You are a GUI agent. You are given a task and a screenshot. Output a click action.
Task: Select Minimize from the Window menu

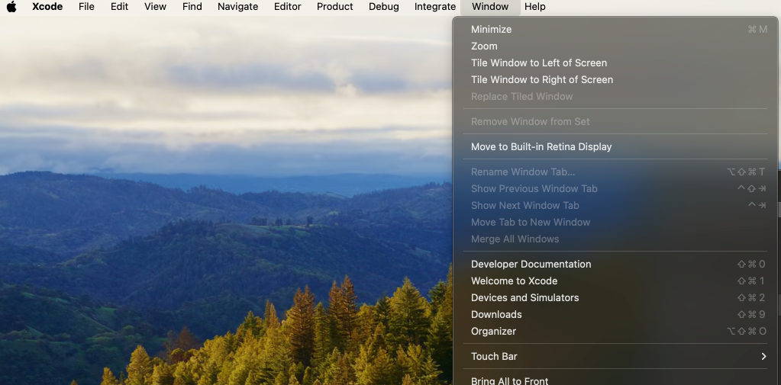pyautogui.click(x=491, y=30)
